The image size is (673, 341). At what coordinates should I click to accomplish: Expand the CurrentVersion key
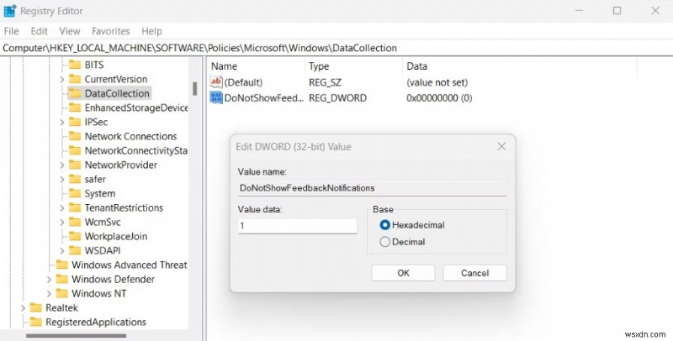point(61,79)
